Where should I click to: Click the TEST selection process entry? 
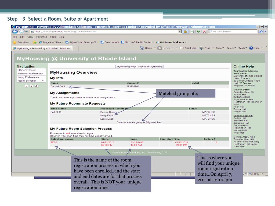tap(54, 142)
